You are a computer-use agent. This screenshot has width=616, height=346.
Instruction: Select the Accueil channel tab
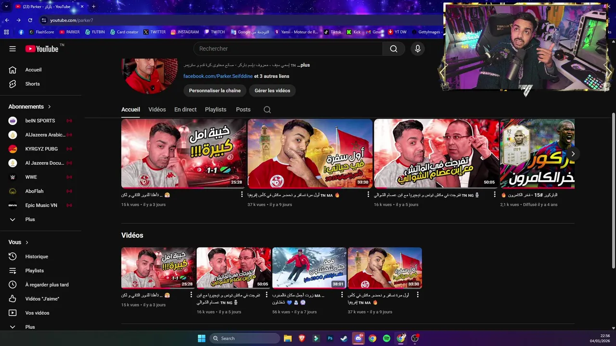[x=130, y=110]
